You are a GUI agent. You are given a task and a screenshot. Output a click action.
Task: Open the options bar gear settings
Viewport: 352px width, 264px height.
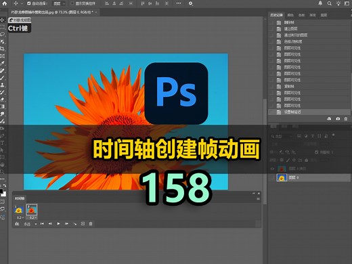191,3
